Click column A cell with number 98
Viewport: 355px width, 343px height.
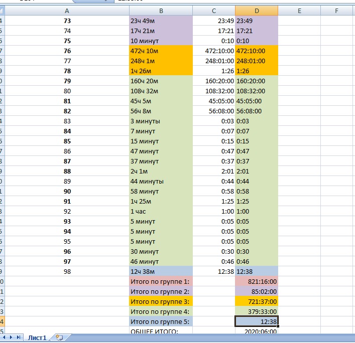point(67,271)
